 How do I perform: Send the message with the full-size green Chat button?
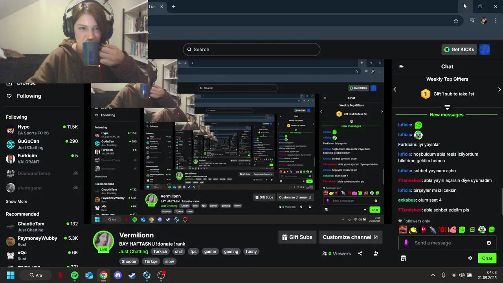click(x=487, y=258)
